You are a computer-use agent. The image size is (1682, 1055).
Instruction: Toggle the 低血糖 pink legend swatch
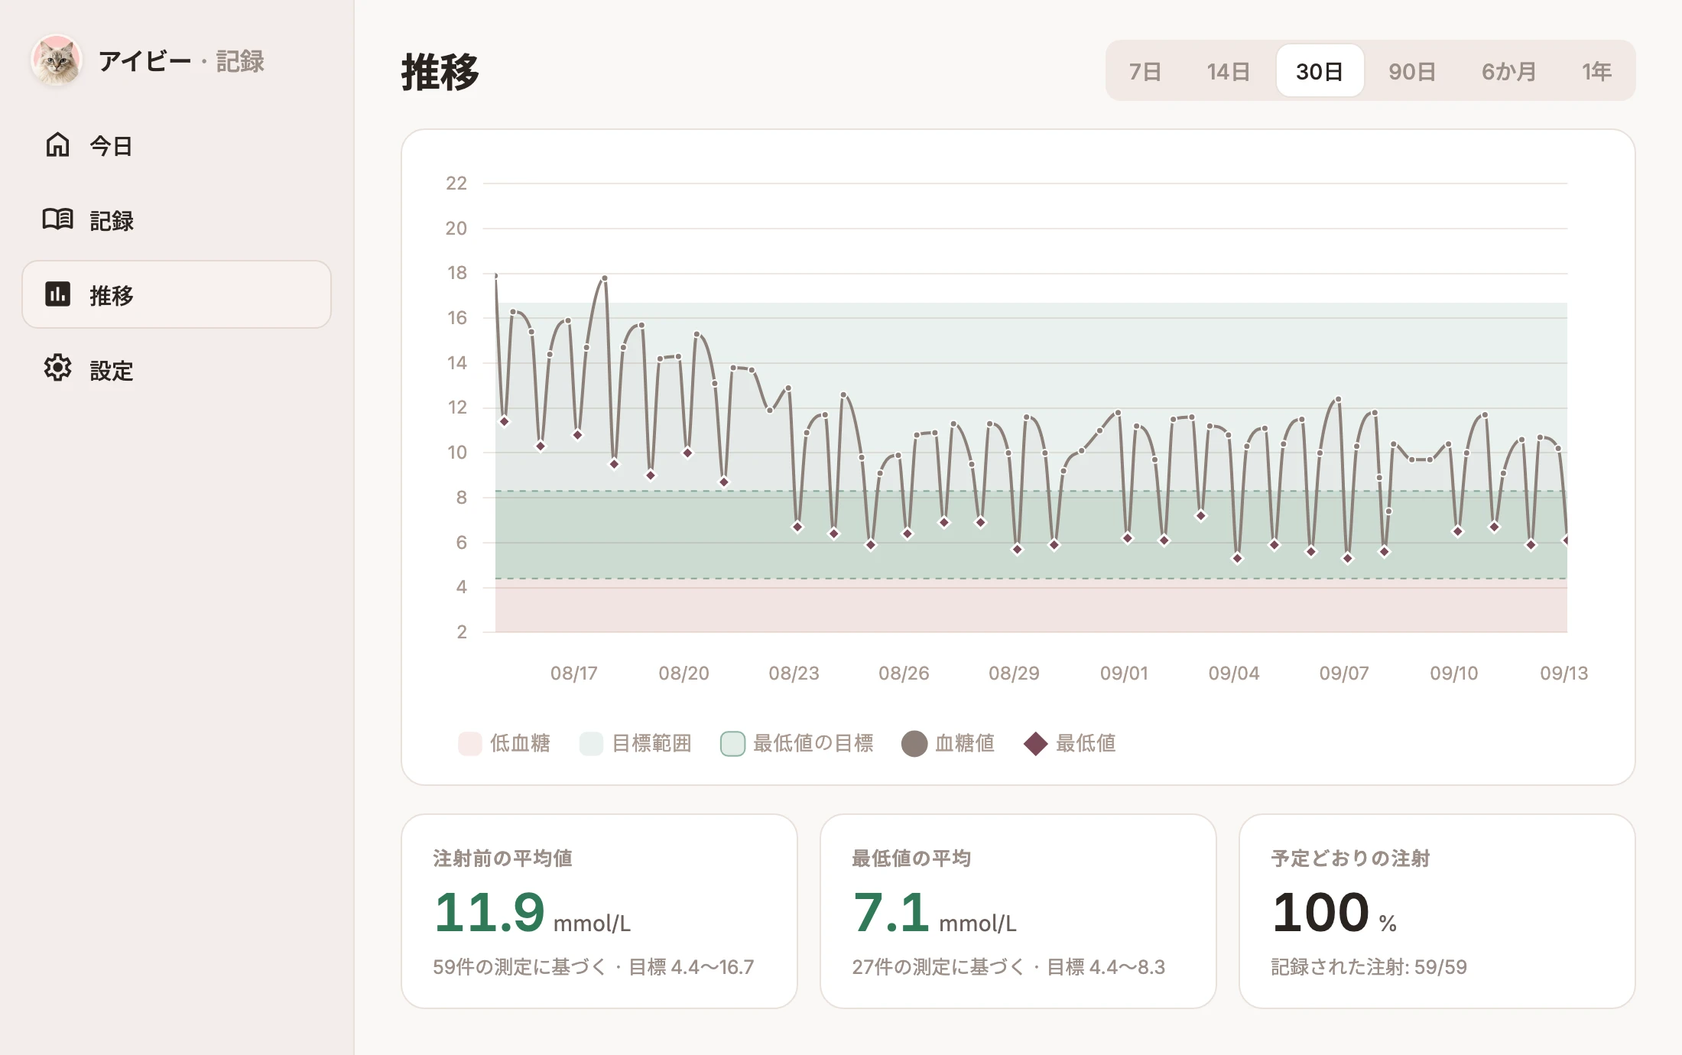pyautogui.click(x=469, y=743)
